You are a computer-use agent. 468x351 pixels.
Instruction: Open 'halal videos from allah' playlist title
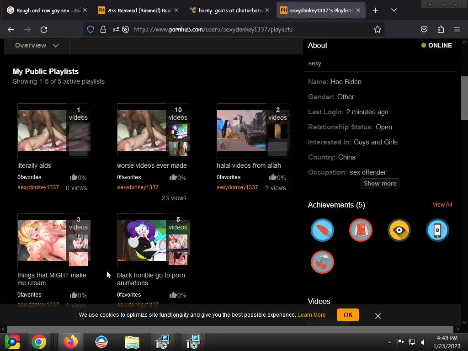coord(249,165)
